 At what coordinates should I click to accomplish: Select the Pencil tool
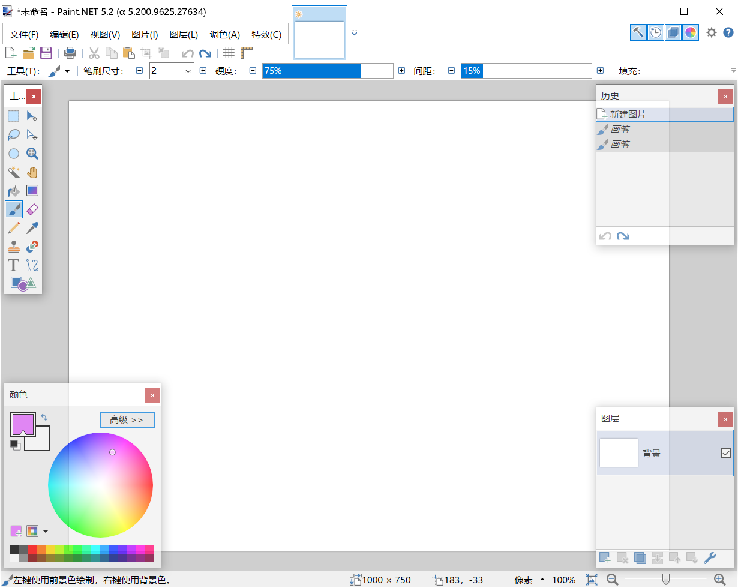[14, 227]
